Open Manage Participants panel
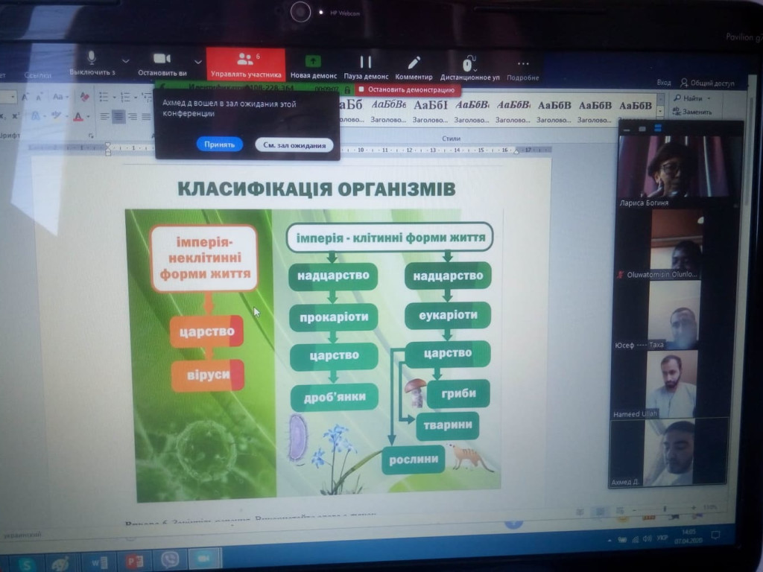 point(246,64)
